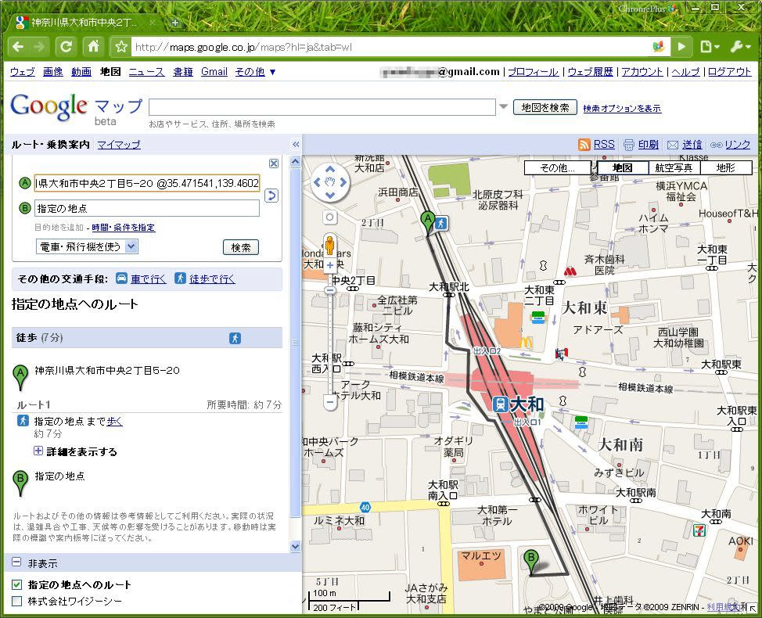This screenshot has width=762, height=618.
Task: Switch to the マイマップ tab
Action: point(119,145)
